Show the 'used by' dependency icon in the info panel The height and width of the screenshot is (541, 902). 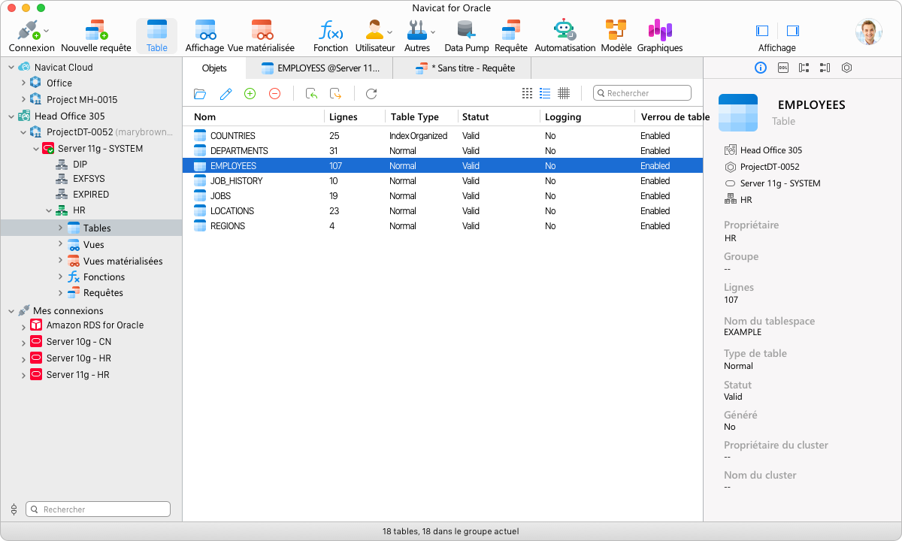click(x=825, y=68)
